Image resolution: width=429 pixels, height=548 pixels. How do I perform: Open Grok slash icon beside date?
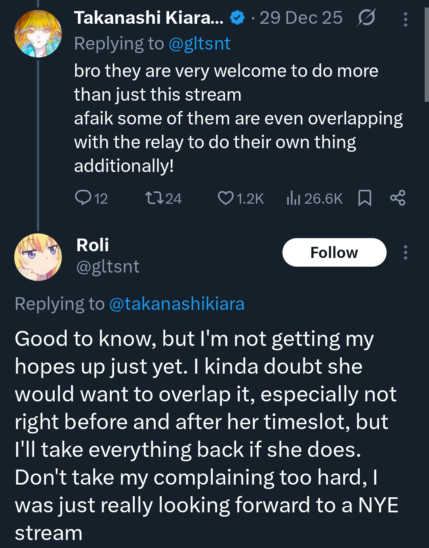click(366, 18)
